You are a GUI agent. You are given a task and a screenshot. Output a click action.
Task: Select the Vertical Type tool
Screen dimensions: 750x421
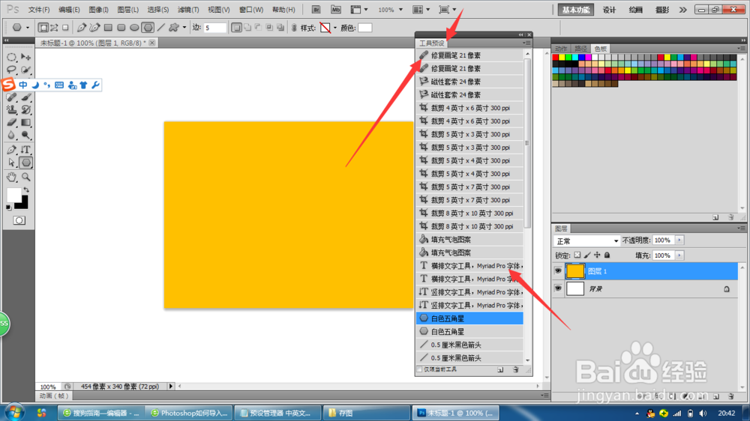click(x=25, y=150)
